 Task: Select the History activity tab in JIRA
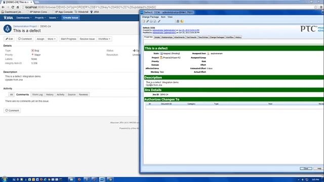coord(50,95)
